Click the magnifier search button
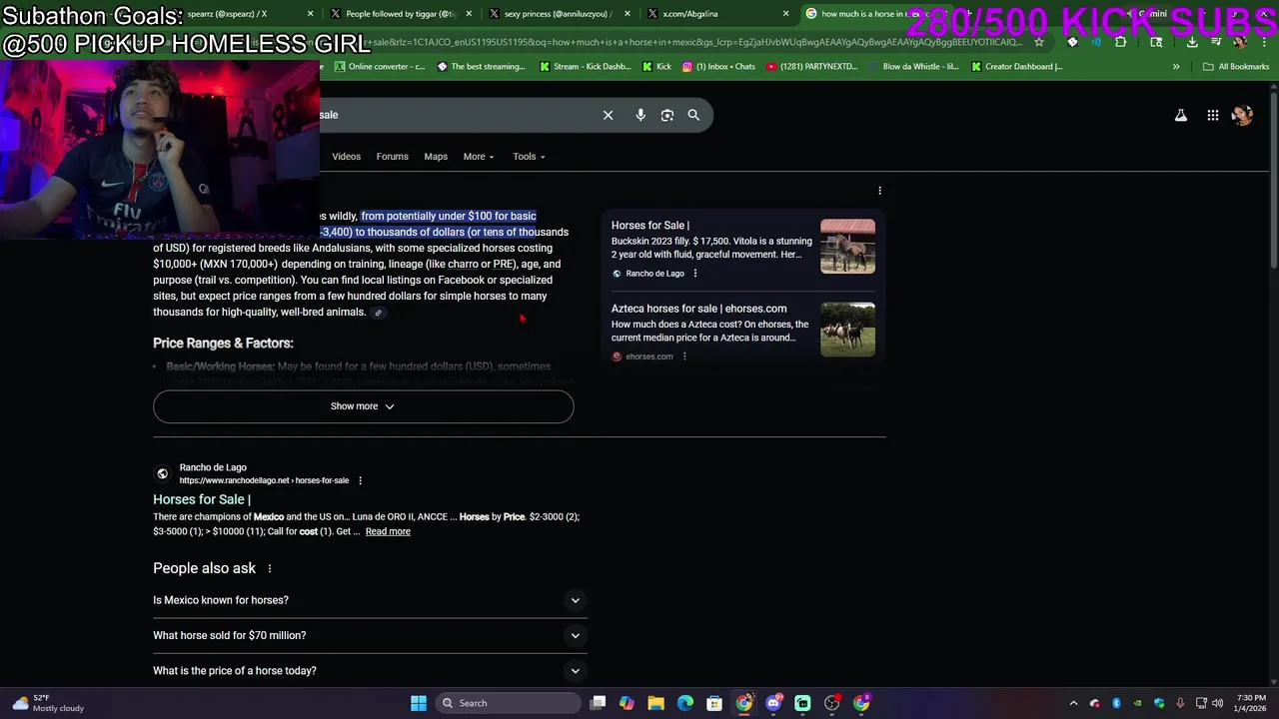The width and height of the screenshot is (1279, 719). click(x=693, y=115)
